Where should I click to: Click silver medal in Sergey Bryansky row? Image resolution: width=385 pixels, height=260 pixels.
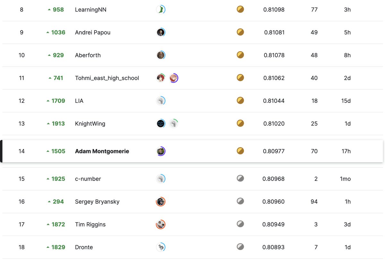[240, 201]
